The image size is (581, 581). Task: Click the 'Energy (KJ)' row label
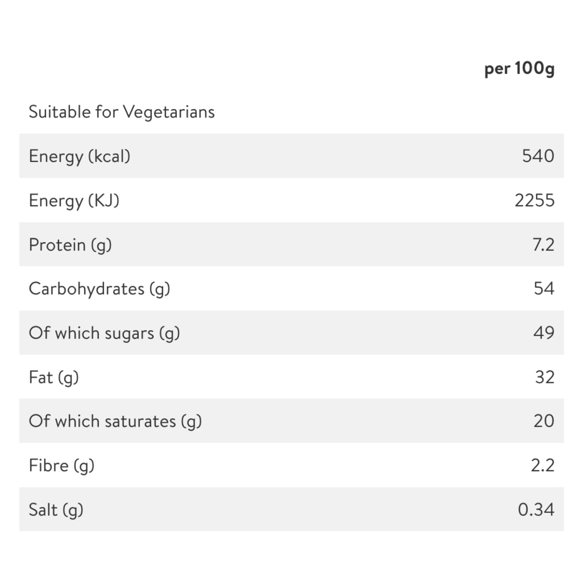coord(74,201)
